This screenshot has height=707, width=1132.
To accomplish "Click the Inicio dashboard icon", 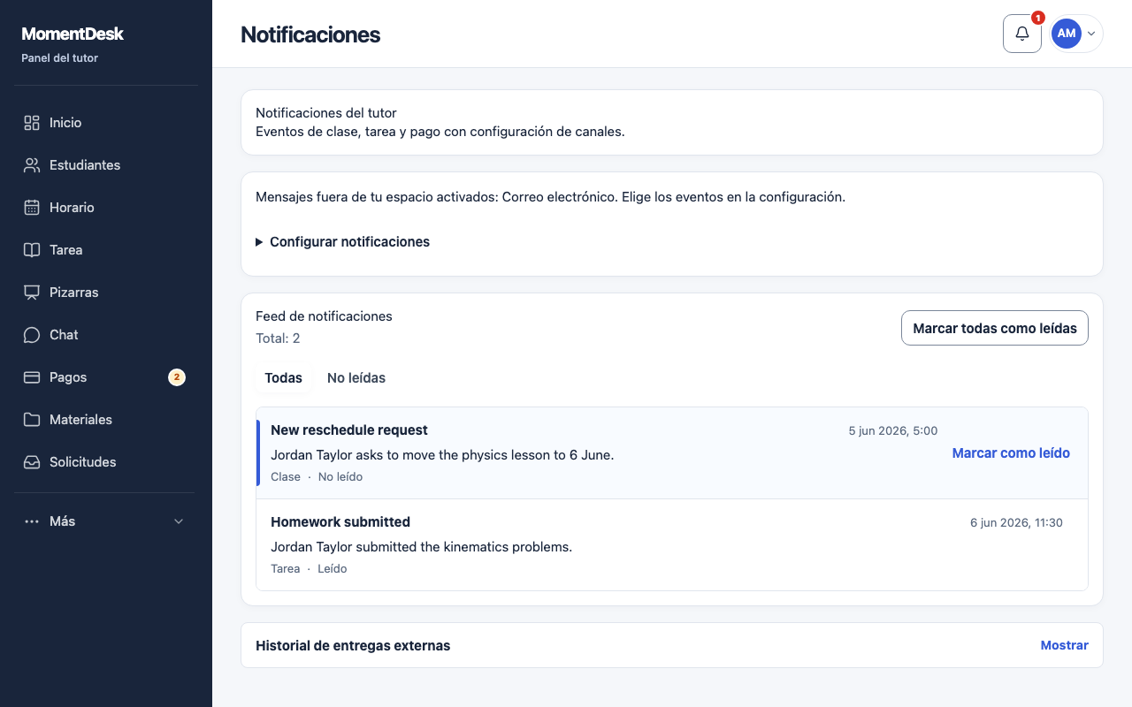I will click(x=32, y=123).
